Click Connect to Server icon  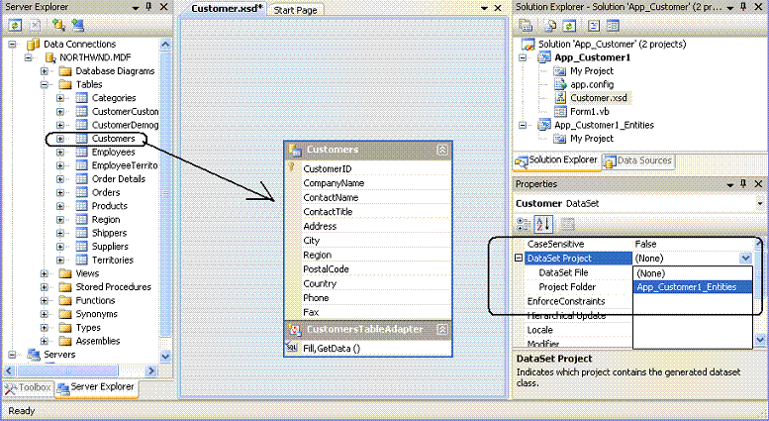pyautogui.click(x=77, y=26)
